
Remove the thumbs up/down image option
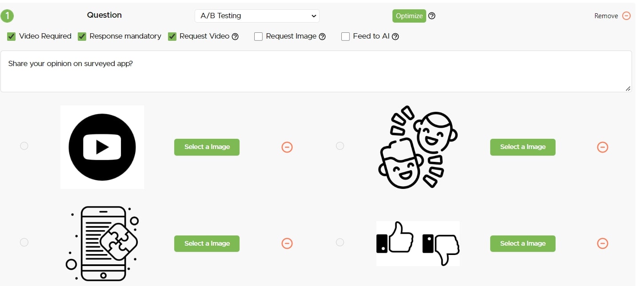click(x=603, y=243)
